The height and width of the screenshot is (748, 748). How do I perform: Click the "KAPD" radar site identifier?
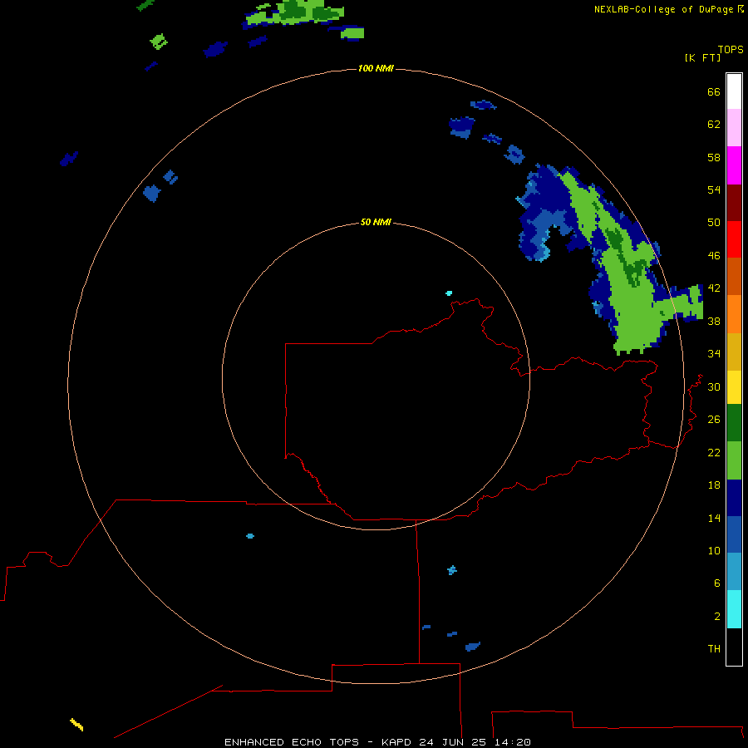tap(398, 742)
